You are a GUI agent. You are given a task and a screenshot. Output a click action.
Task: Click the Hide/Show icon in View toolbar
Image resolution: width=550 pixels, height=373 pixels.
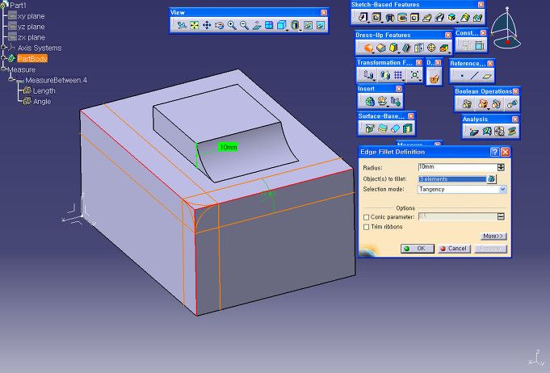(308, 25)
